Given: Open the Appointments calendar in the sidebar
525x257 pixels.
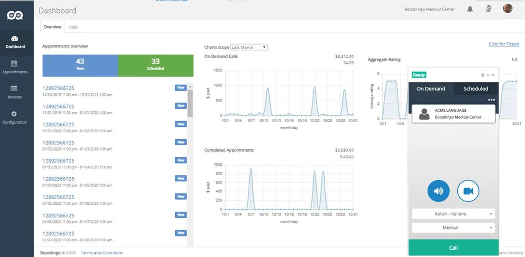Looking at the screenshot, I should coord(14,67).
